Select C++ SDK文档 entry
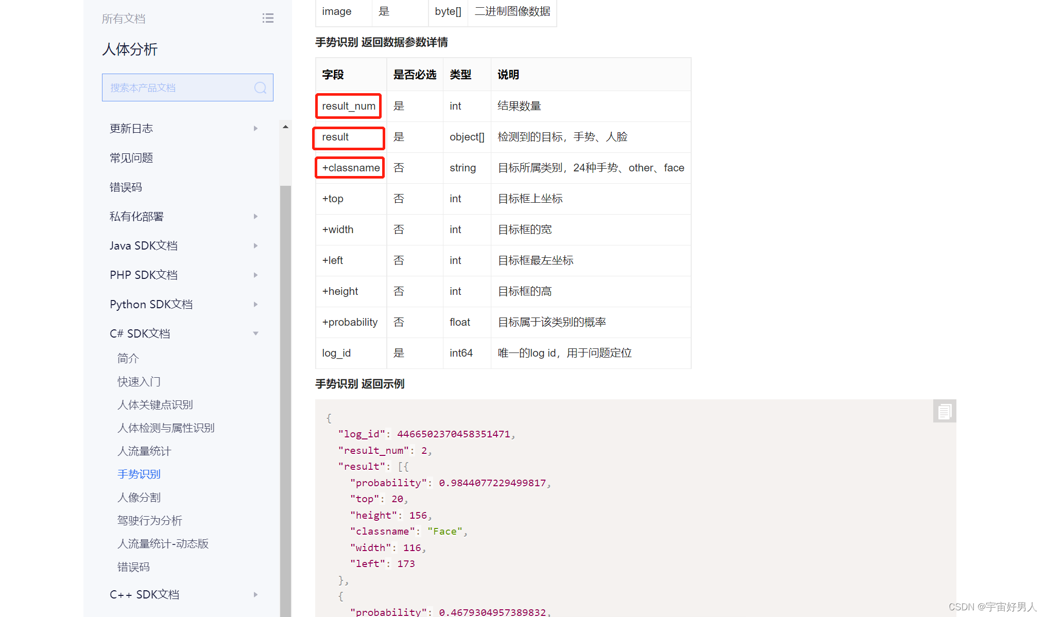 pyautogui.click(x=145, y=594)
